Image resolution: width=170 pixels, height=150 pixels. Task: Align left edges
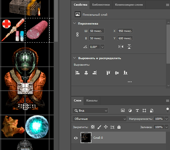pos(77,73)
